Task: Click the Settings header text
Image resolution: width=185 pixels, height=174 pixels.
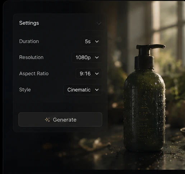Action: tap(29, 23)
